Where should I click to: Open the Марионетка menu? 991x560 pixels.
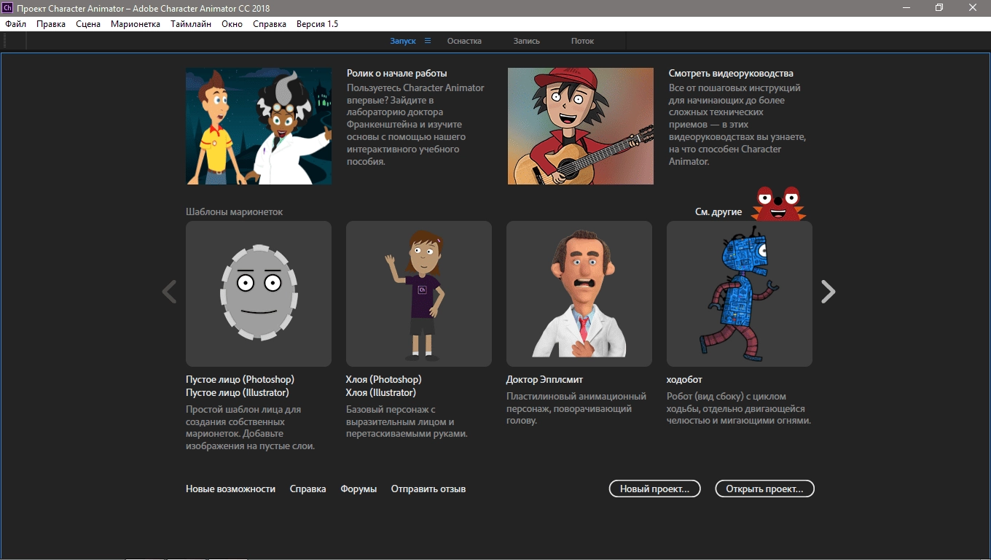(136, 24)
